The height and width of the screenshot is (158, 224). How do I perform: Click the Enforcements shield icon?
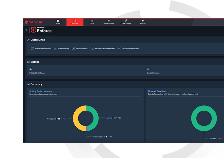click(x=73, y=49)
